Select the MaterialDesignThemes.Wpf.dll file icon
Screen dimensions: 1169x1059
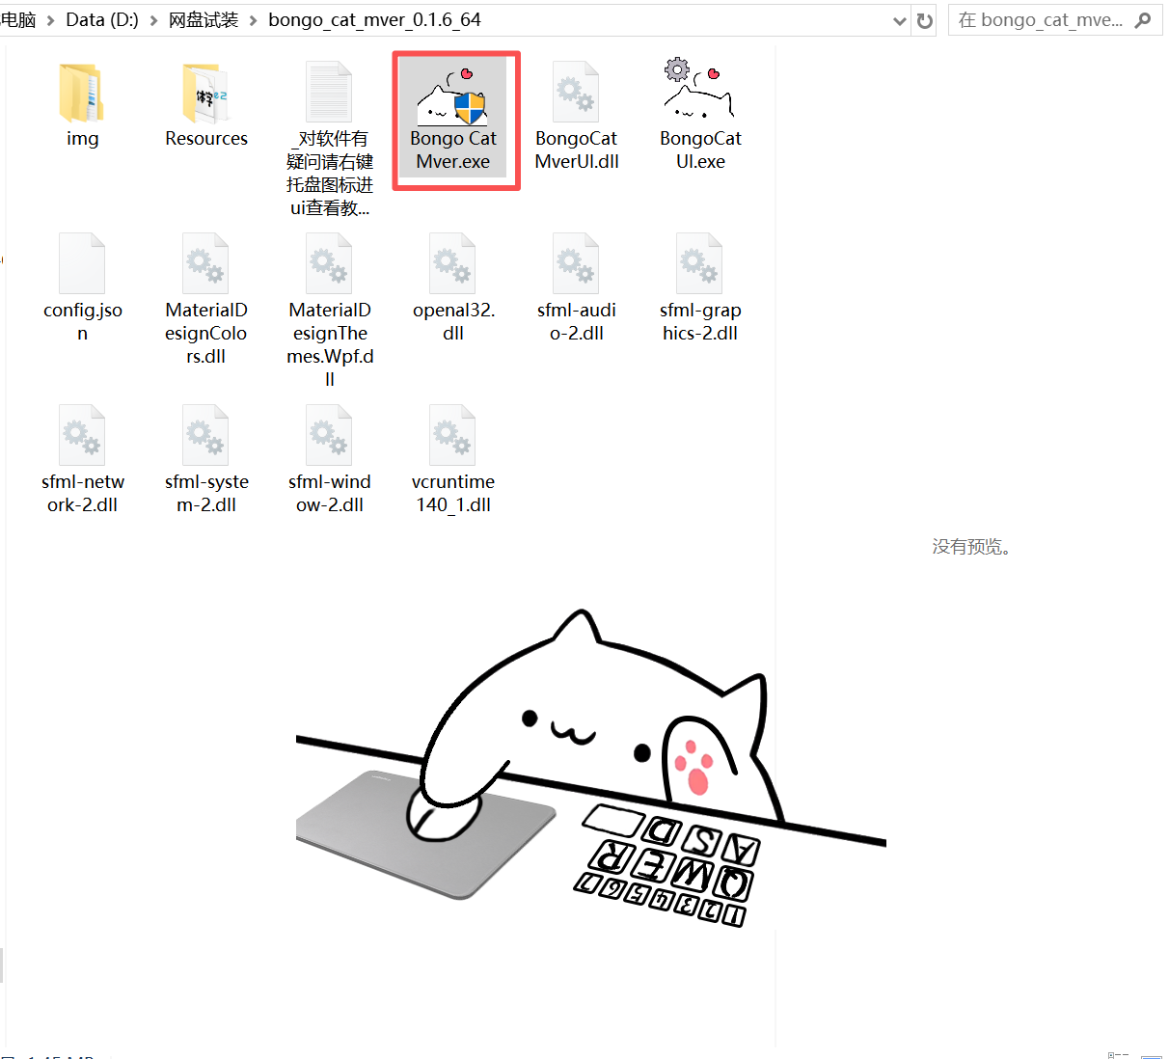tap(329, 263)
